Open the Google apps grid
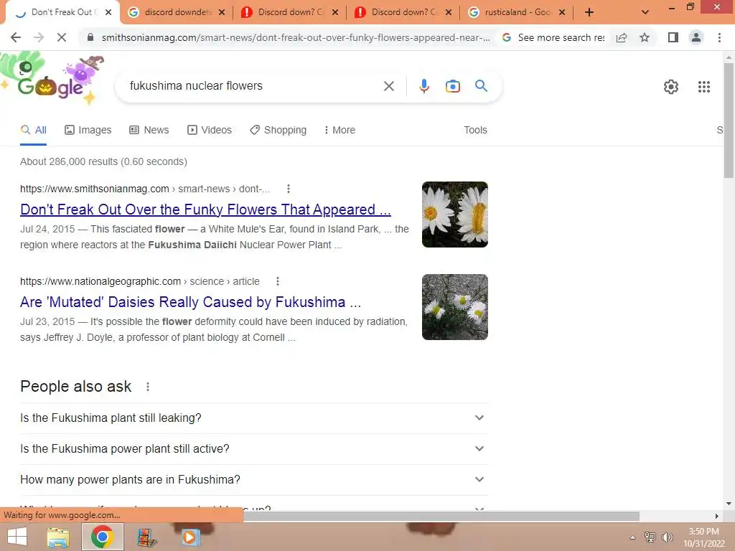735x551 pixels. (703, 87)
